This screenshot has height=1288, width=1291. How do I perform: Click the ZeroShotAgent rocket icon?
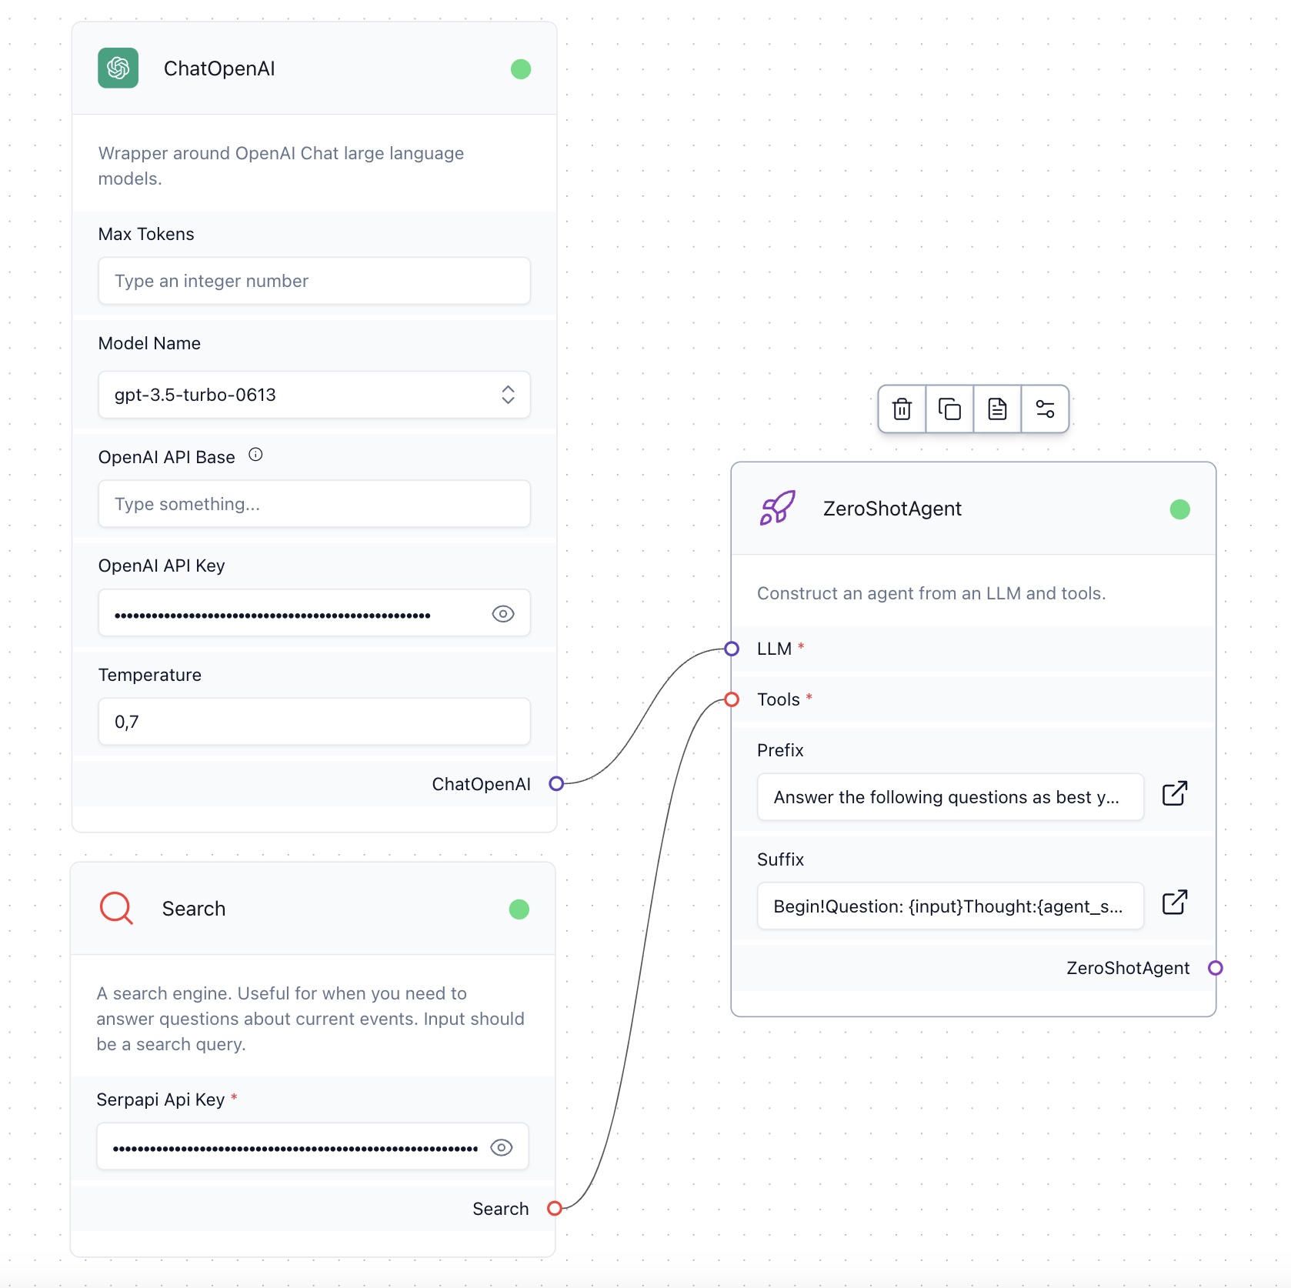776,508
